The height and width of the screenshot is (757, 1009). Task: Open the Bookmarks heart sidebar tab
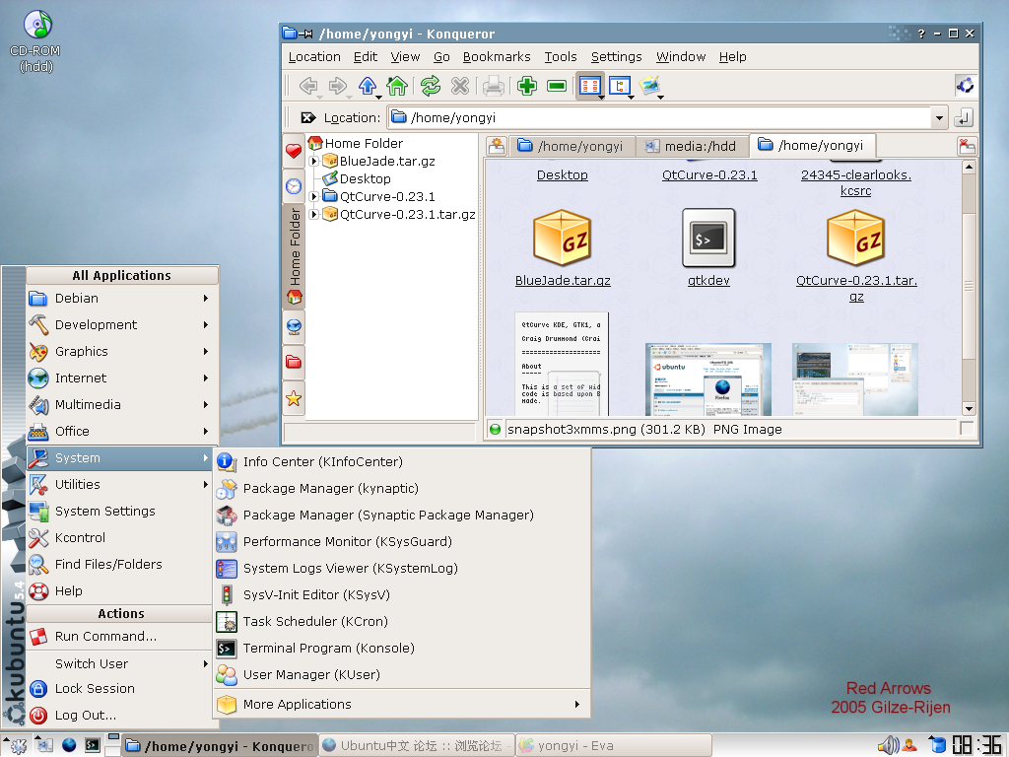tap(294, 151)
